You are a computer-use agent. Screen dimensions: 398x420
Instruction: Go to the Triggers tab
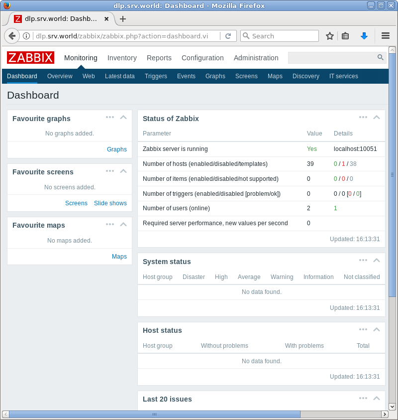[x=156, y=76]
